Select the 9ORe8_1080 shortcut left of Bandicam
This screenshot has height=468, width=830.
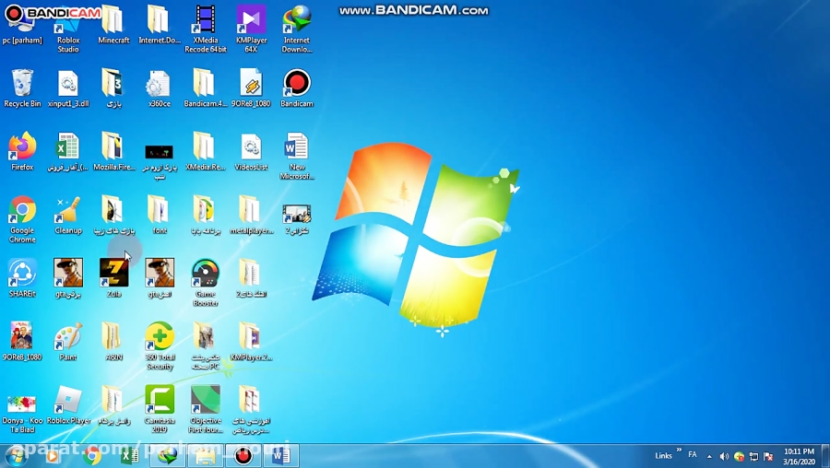click(251, 88)
